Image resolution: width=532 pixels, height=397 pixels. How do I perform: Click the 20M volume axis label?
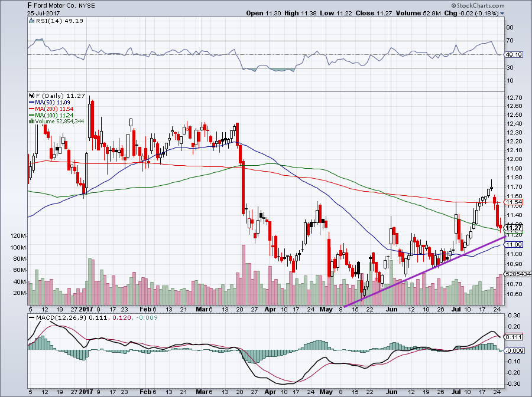tap(20, 293)
